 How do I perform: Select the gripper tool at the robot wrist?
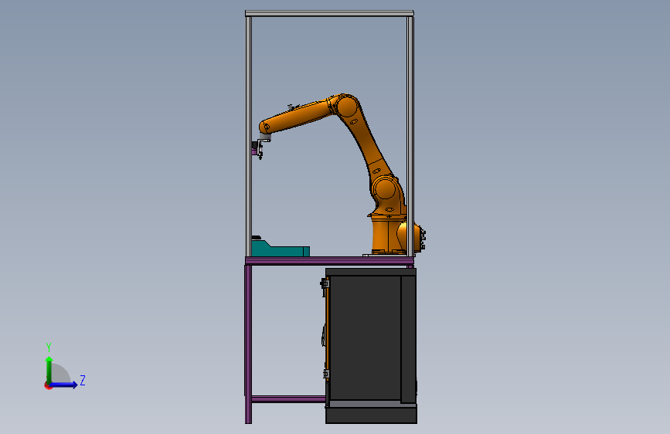click(x=260, y=147)
